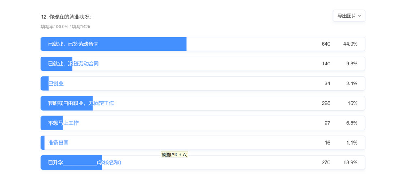
Task: Click the 填写率100.0% / 填写1425 text
Action: [x=66, y=27]
